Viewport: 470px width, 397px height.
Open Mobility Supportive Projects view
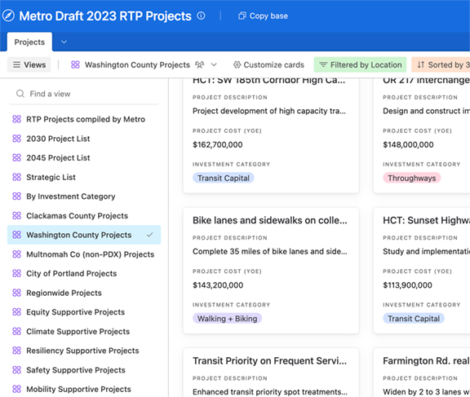click(x=79, y=389)
